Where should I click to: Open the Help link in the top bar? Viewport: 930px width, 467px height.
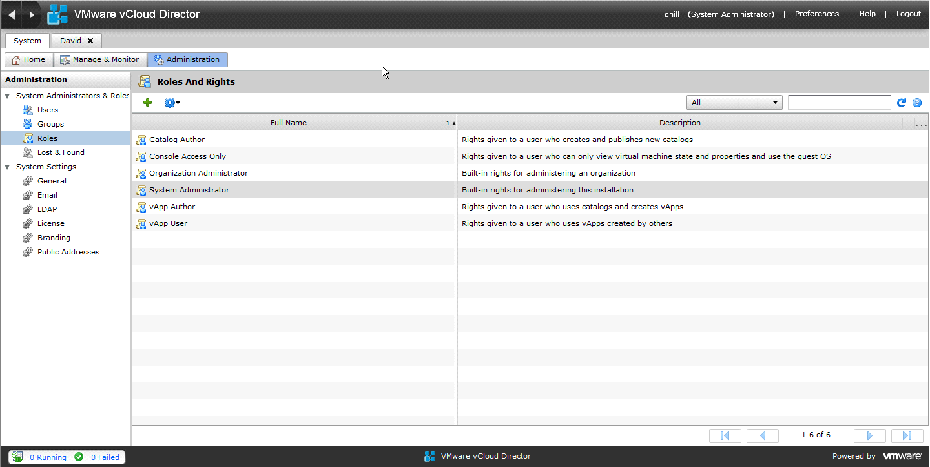click(867, 14)
